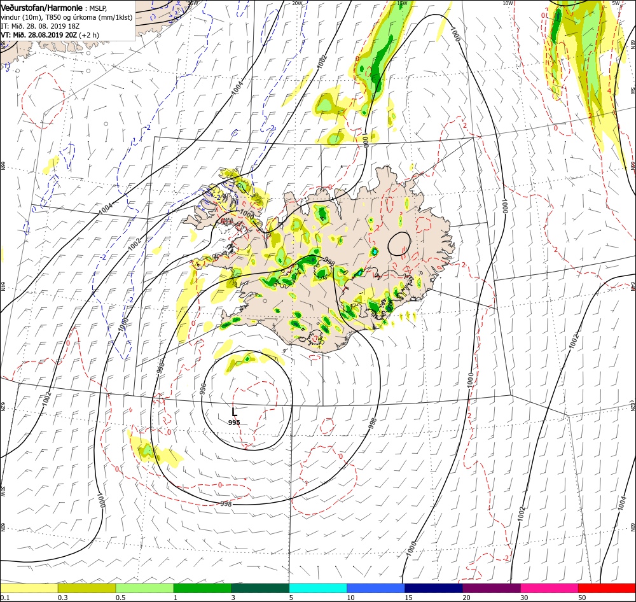The image size is (636, 602).
Task: Click the navy 15–20 legend swatch
Action: click(434, 588)
